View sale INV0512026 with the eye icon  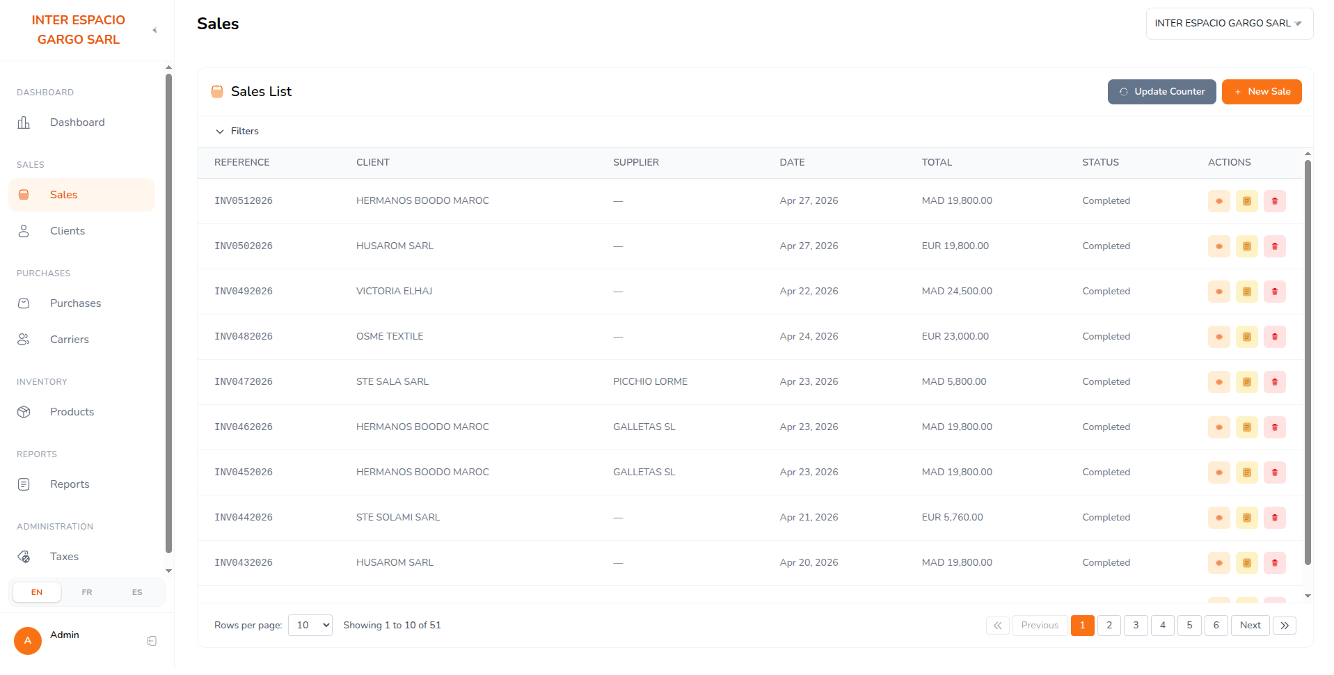click(1218, 201)
